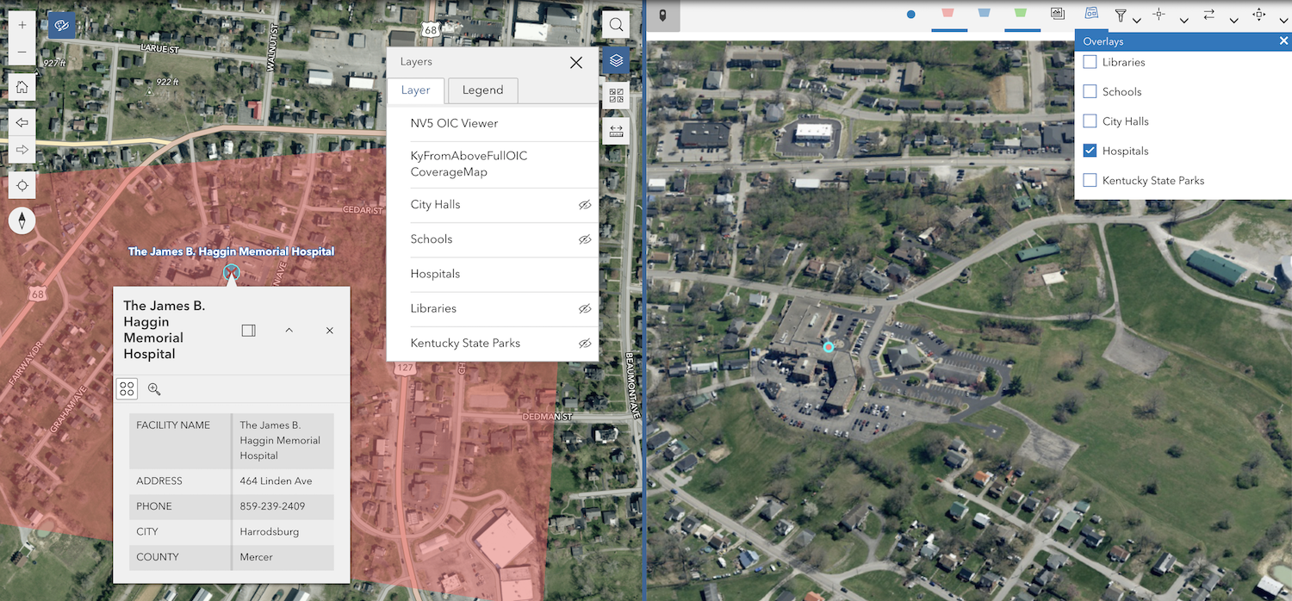Select the measurement ruler tool
Image resolution: width=1292 pixels, height=601 pixels.
[616, 131]
